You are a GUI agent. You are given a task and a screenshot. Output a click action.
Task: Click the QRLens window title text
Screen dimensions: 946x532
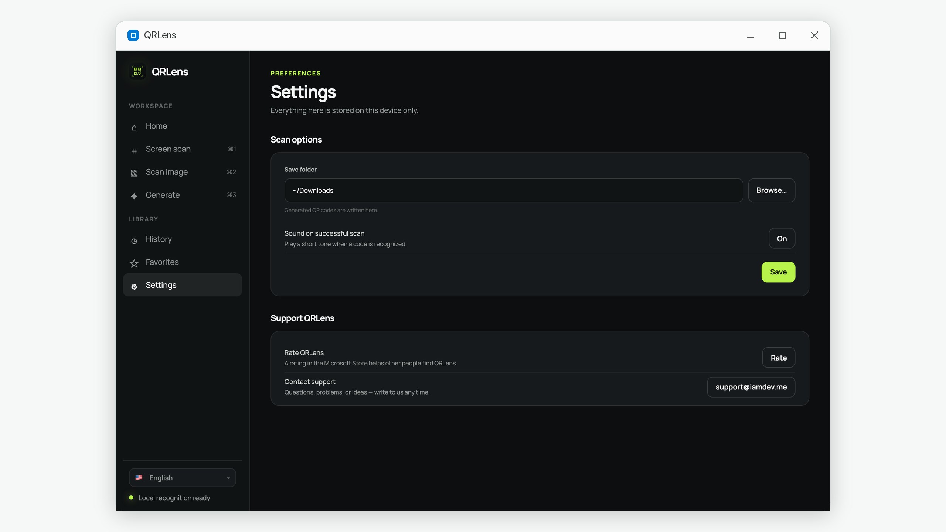160,35
